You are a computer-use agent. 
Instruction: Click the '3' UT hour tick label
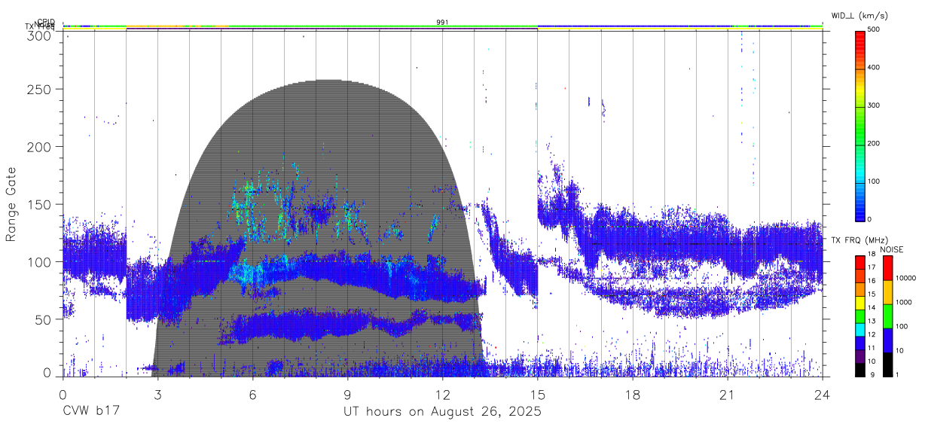(157, 394)
